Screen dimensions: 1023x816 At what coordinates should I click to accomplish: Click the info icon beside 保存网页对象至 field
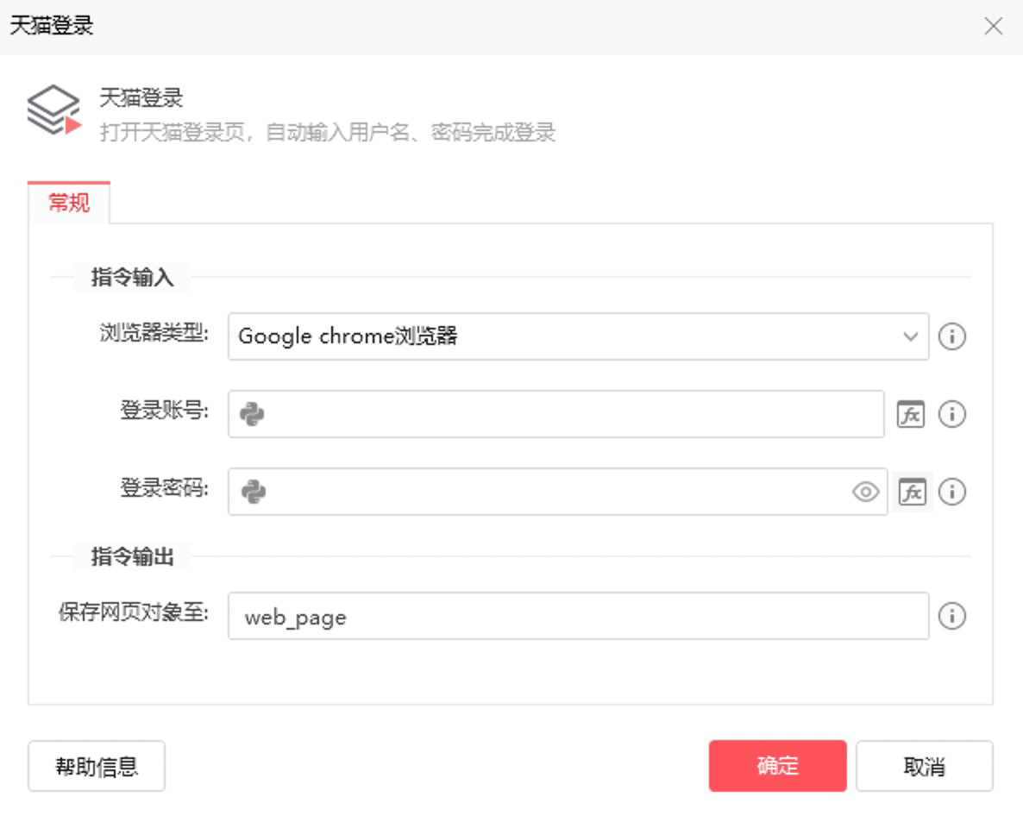pyautogui.click(x=952, y=616)
